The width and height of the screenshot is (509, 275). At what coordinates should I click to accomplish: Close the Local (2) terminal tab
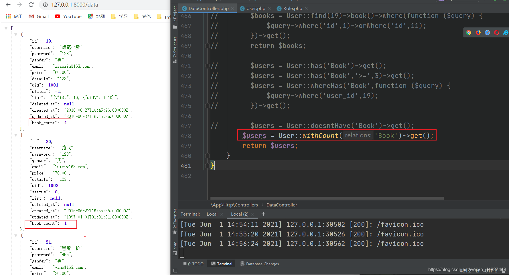pos(252,214)
